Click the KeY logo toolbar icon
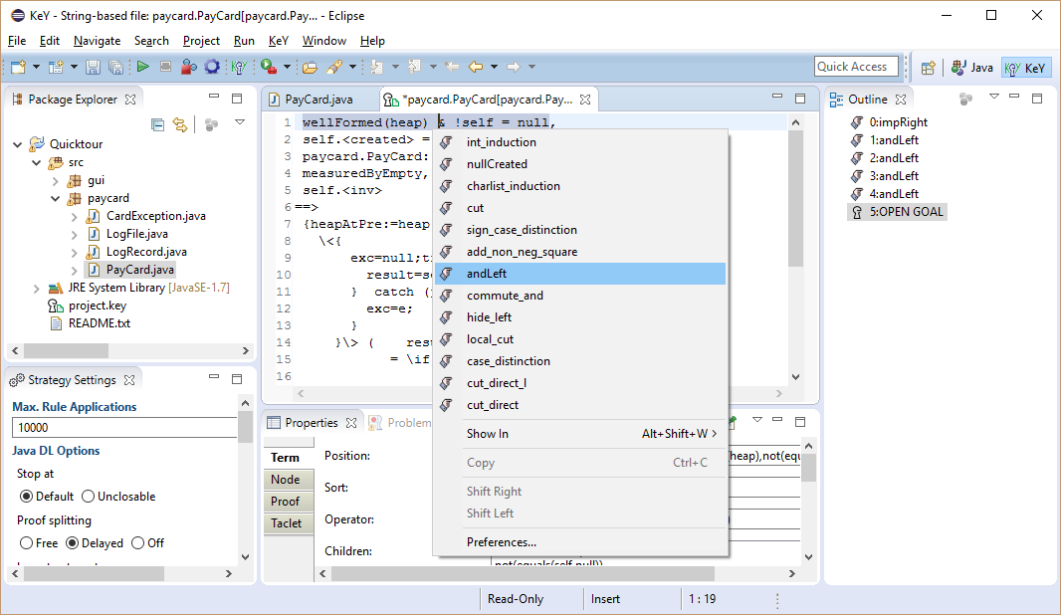This screenshot has width=1061, height=615. (x=238, y=67)
